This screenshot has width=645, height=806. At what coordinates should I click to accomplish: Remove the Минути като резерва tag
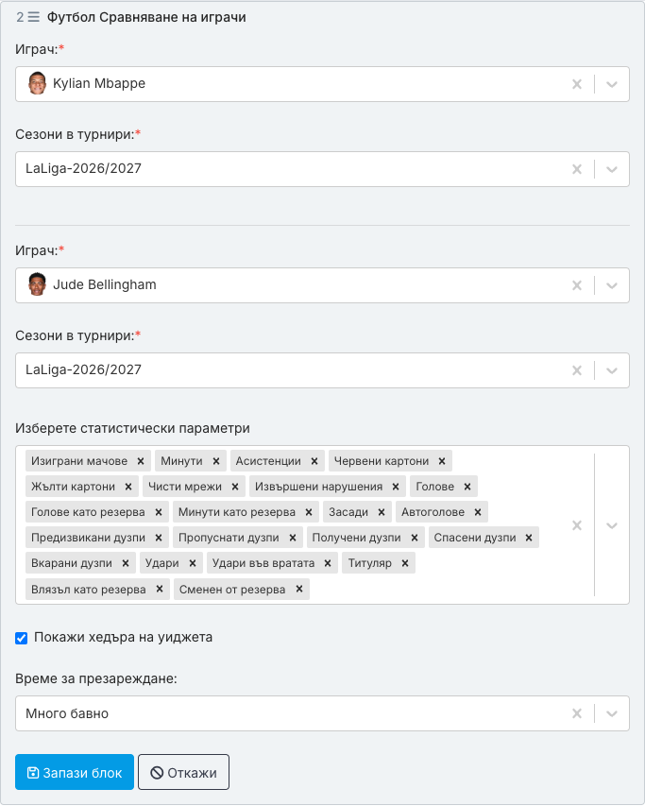point(309,512)
